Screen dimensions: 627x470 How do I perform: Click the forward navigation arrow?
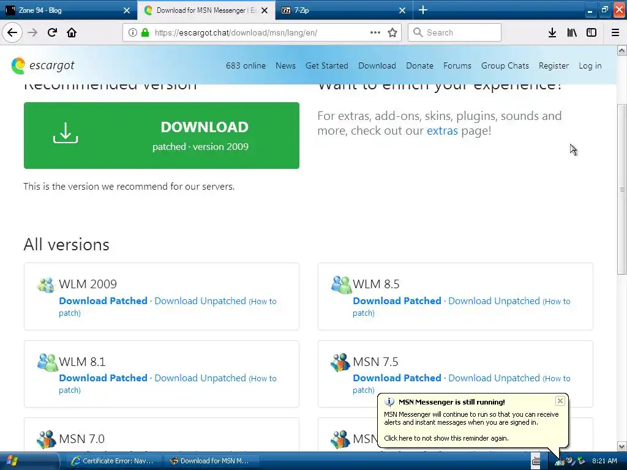point(32,32)
